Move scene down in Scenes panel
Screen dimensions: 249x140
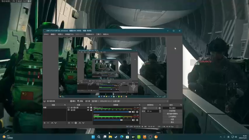55,123
